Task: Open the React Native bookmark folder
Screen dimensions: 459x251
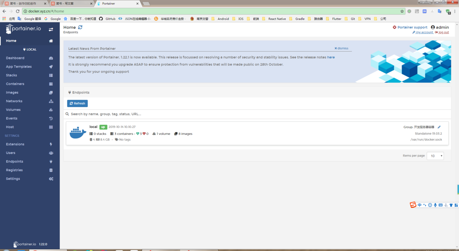Action: tap(274, 19)
